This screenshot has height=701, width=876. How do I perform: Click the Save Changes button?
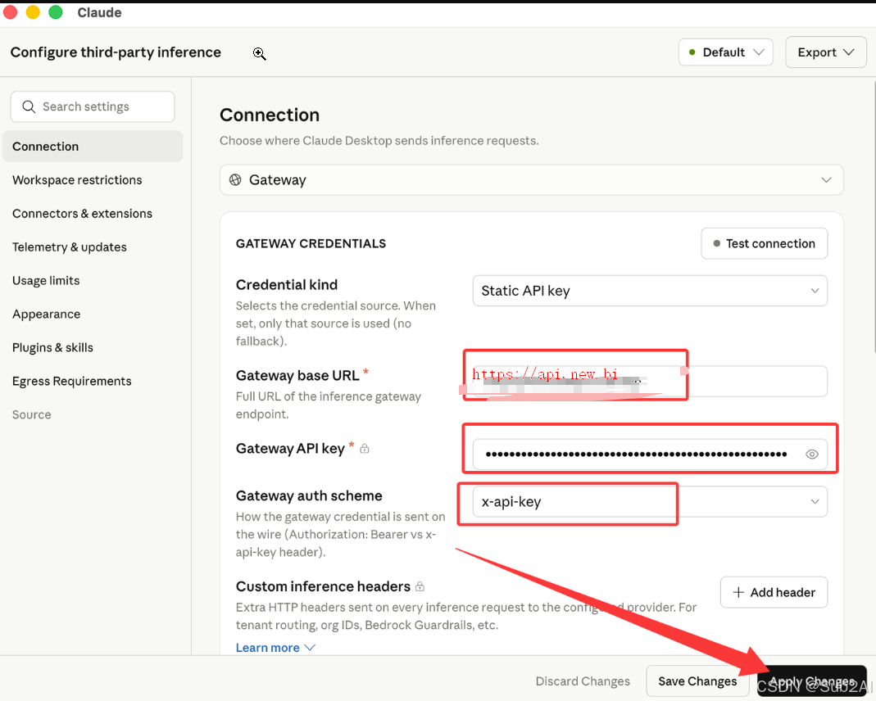(x=697, y=681)
